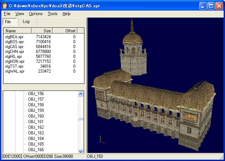
Task: Select OBJ_156 in the object tree
Action: (36, 94)
